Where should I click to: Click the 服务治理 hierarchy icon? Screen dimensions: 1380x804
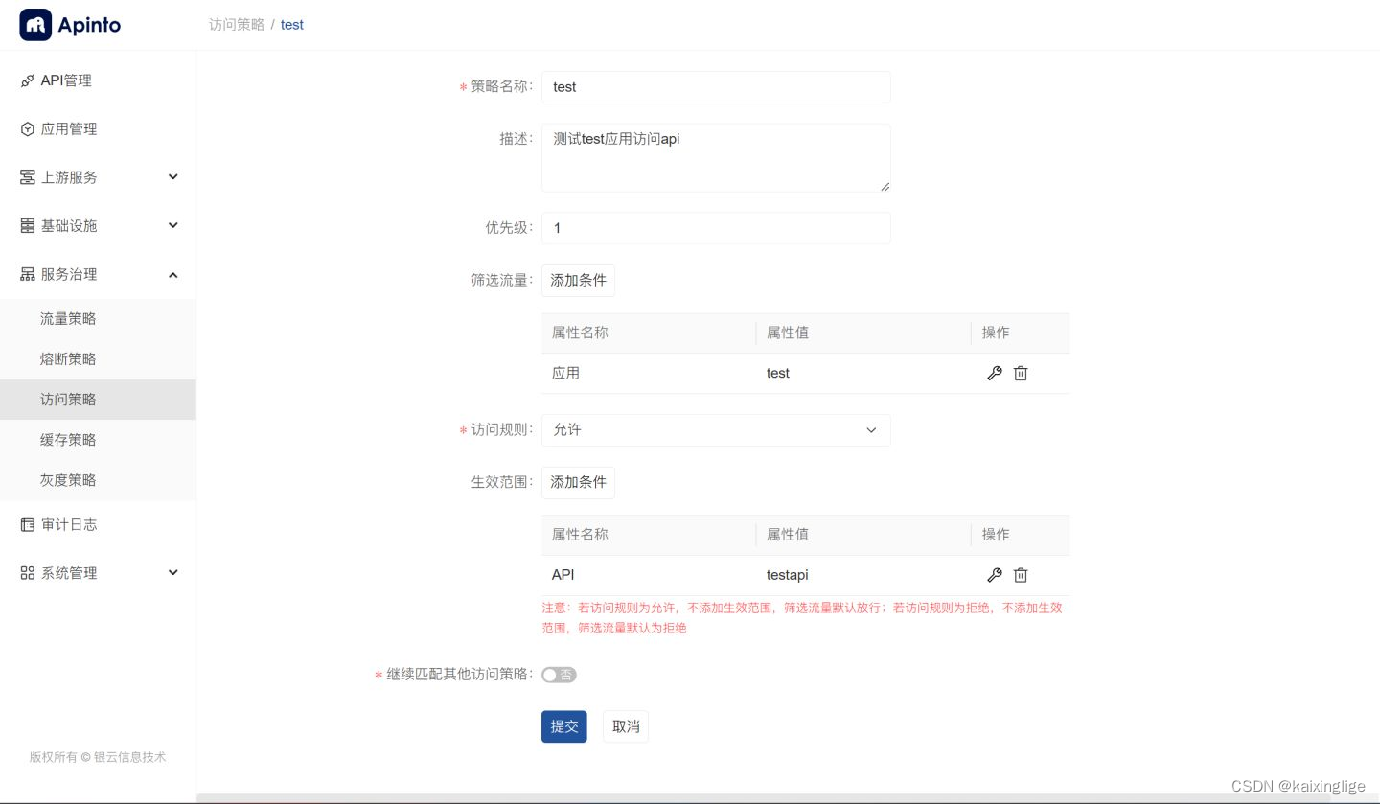(27, 274)
